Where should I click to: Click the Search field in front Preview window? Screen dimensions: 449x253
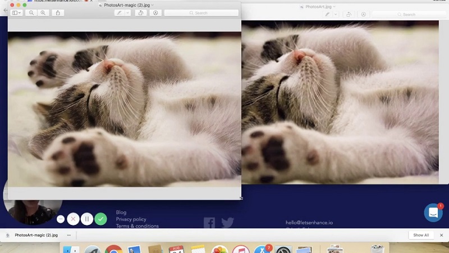[x=201, y=13]
